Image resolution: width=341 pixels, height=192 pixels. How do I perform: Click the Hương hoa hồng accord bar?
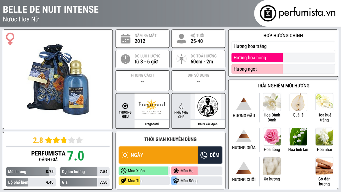click(x=283, y=57)
